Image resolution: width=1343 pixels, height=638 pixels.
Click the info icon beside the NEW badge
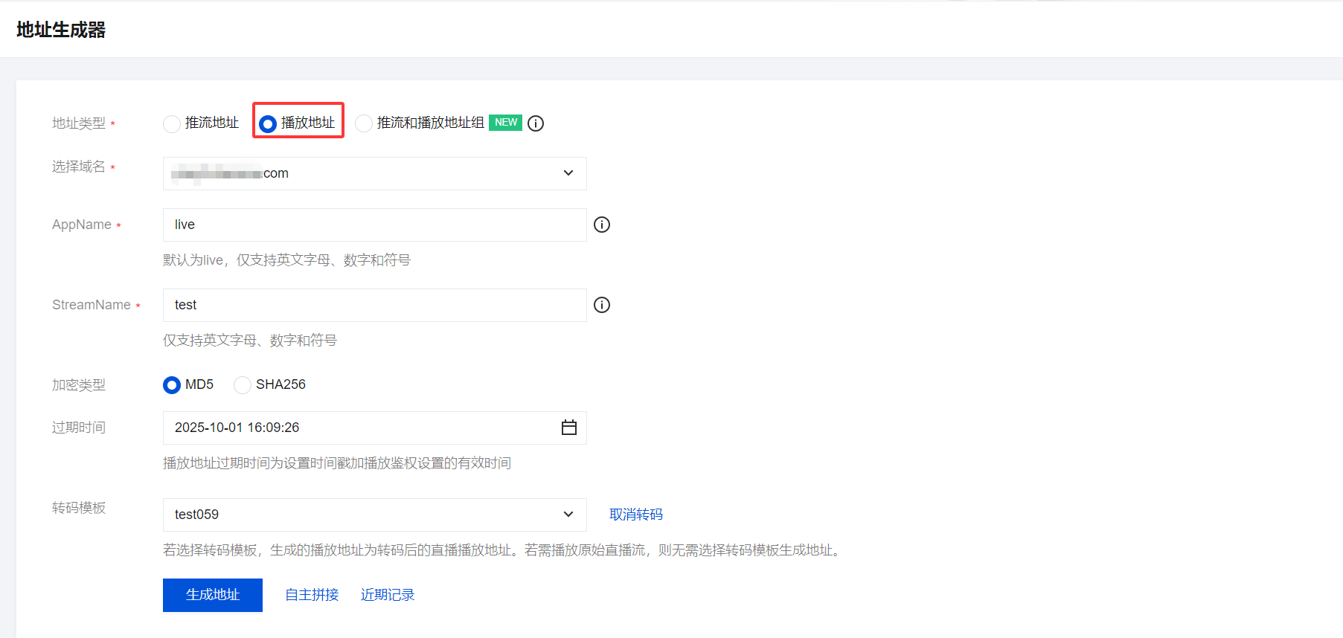tap(536, 123)
